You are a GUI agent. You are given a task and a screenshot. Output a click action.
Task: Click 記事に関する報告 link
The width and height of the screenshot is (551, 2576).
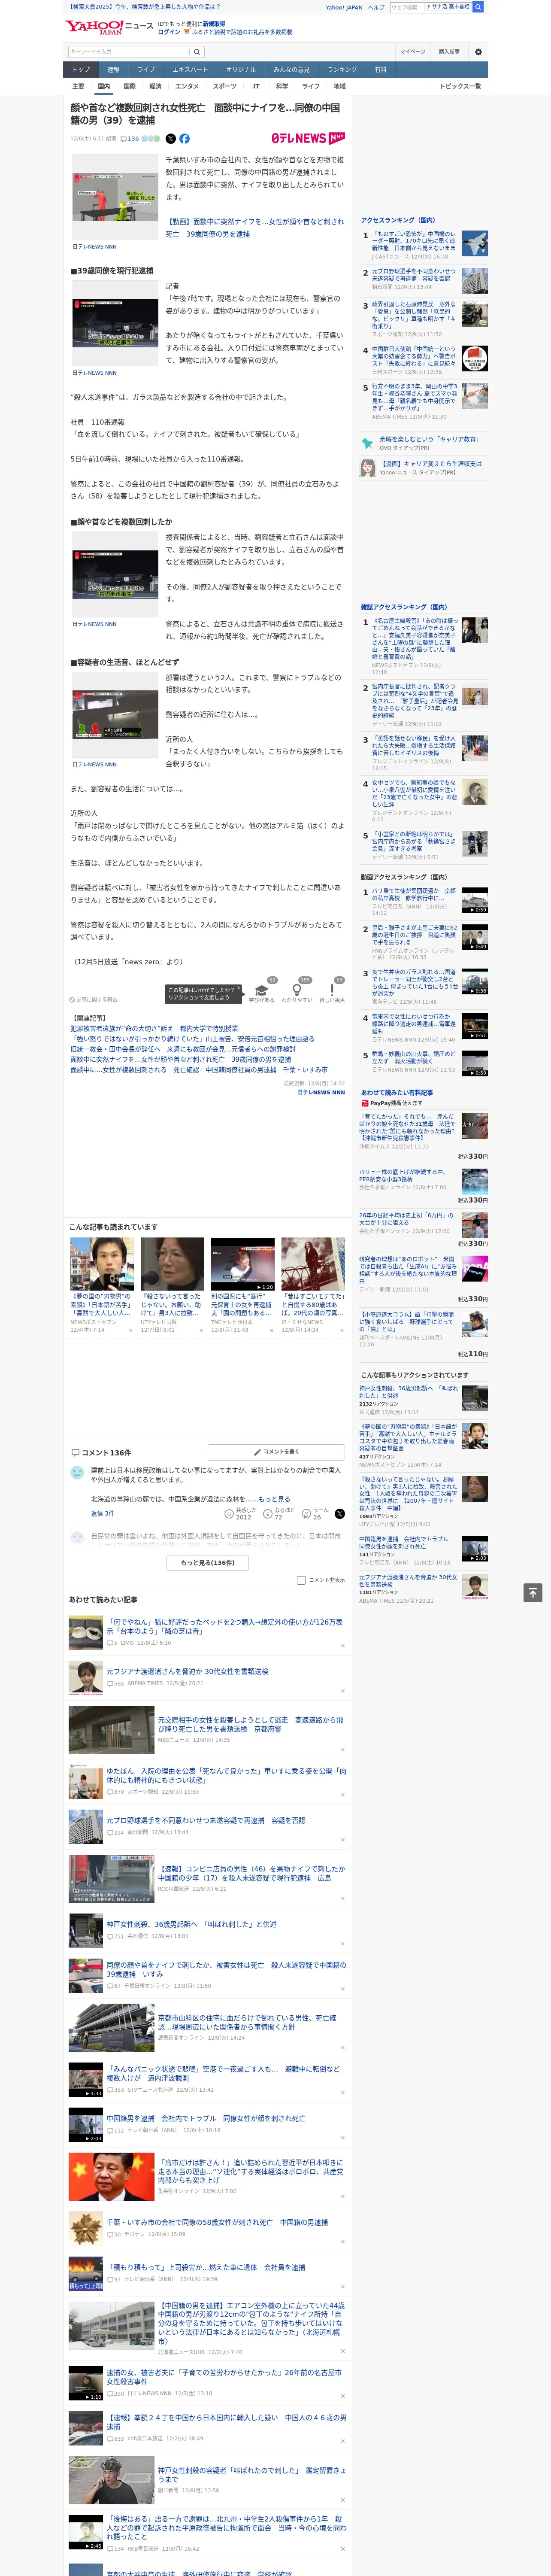point(93,999)
